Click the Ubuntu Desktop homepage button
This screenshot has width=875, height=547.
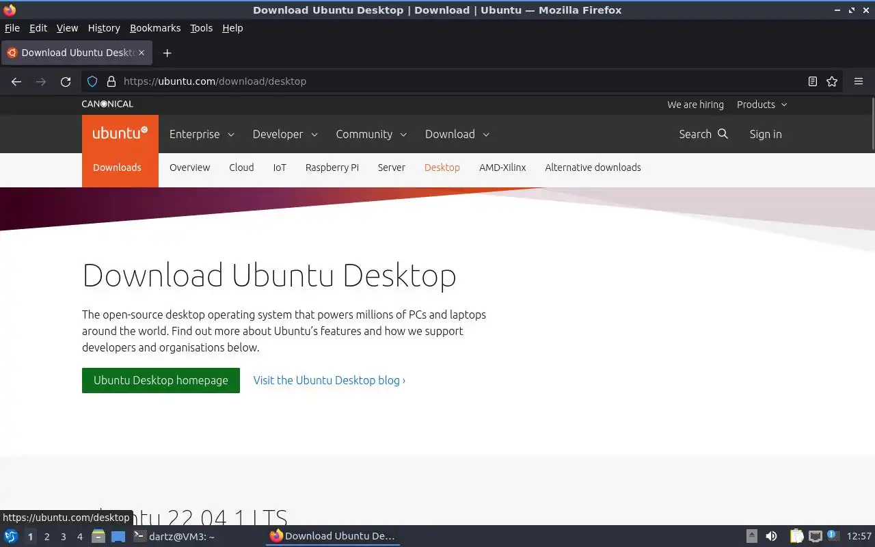161,380
